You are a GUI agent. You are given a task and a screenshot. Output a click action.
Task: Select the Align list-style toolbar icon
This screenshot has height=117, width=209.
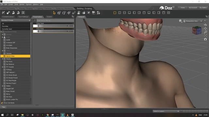tap(23, 13)
